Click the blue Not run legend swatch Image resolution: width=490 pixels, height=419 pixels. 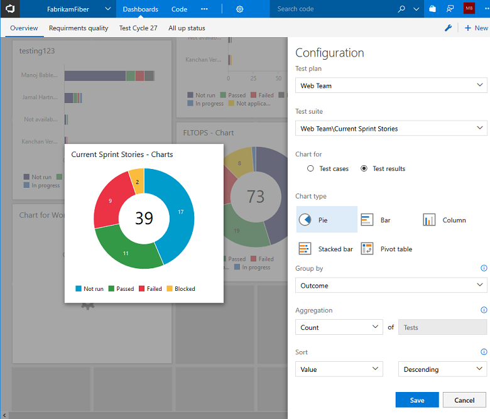[79, 289]
